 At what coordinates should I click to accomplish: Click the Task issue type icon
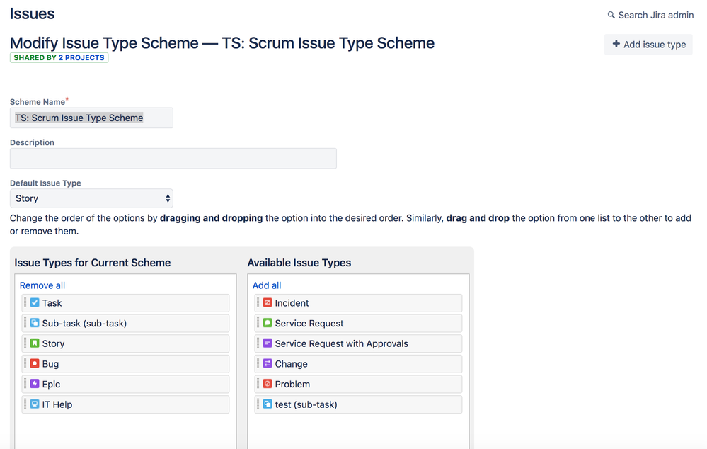pyautogui.click(x=35, y=302)
